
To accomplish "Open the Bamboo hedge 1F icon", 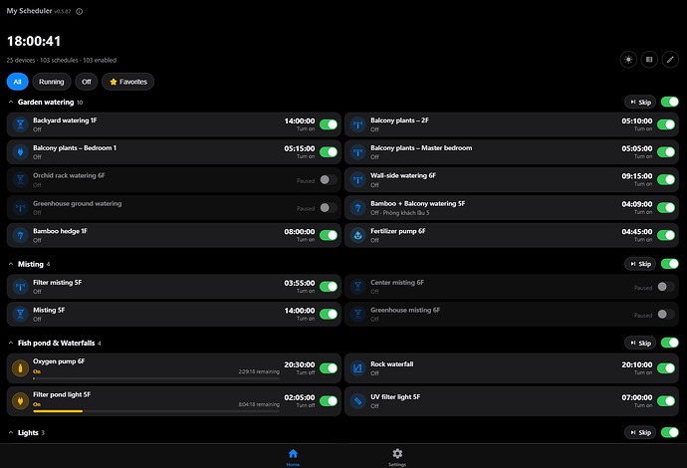I will point(20,235).
